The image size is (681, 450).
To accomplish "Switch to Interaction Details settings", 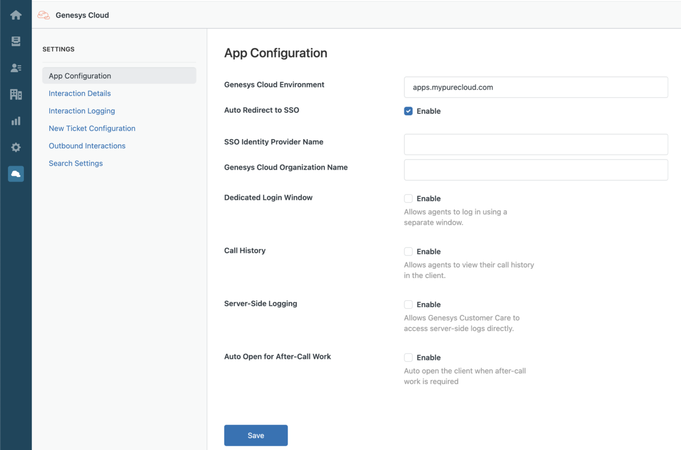I will [80, 94].
